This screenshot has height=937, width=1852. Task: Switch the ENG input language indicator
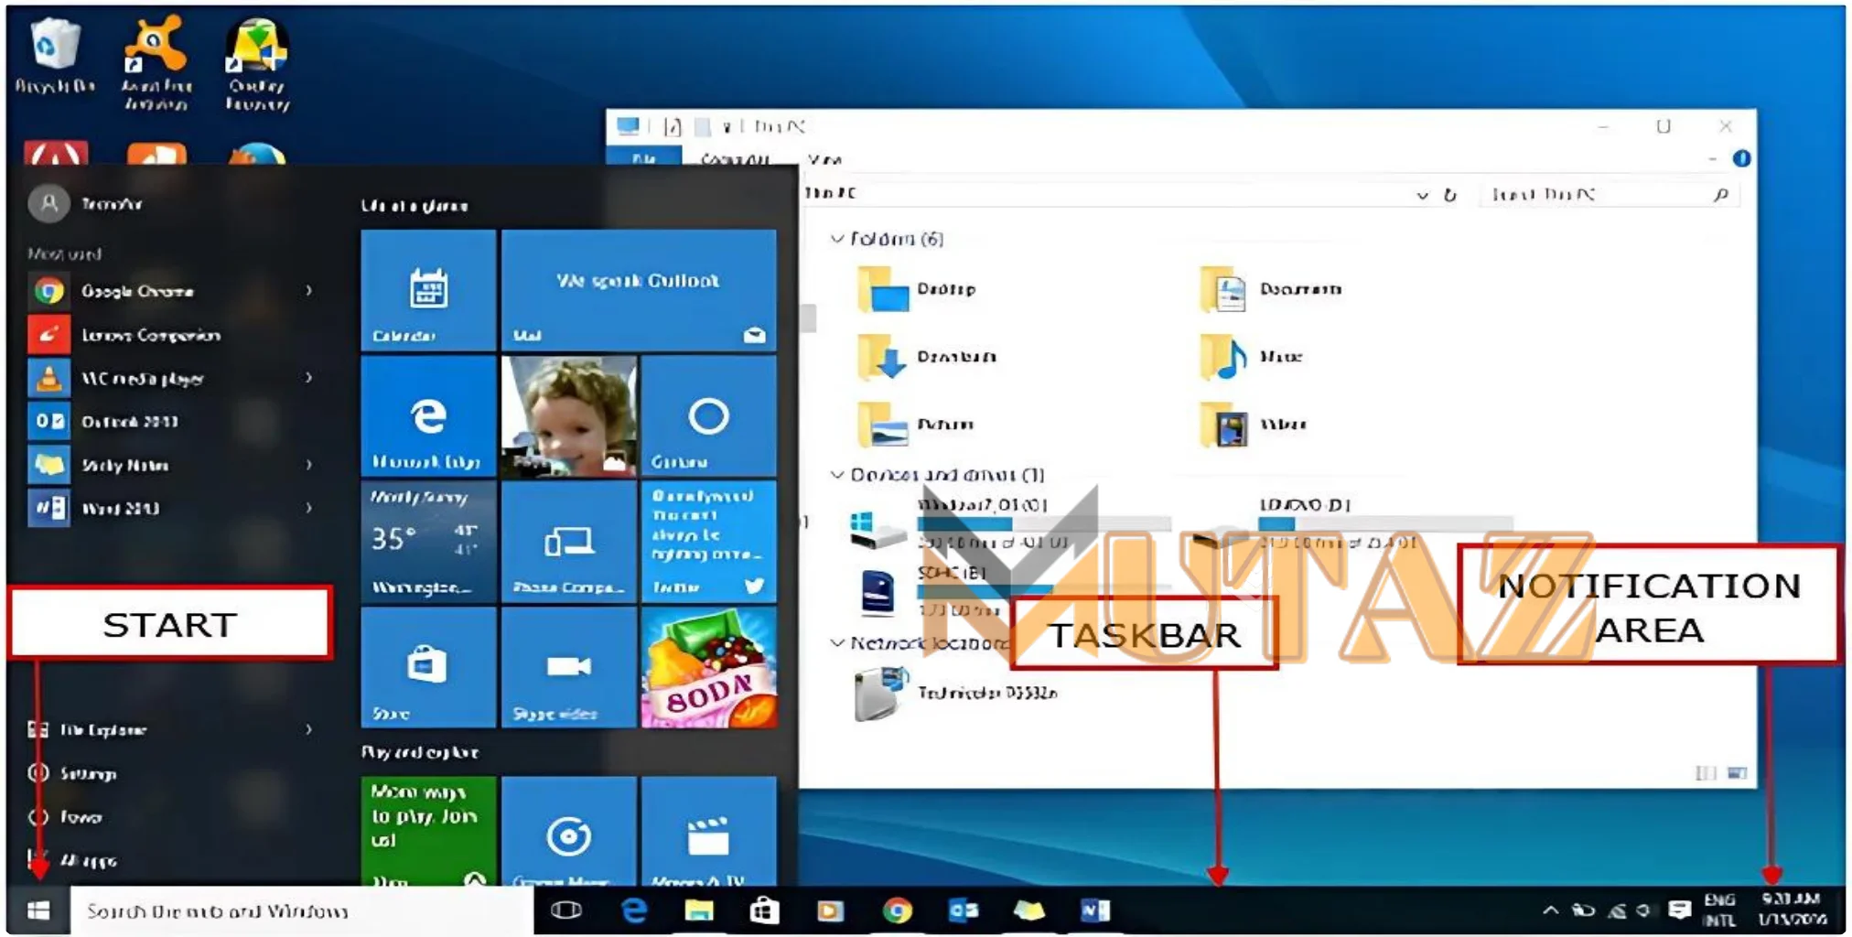click(1719, 910)
